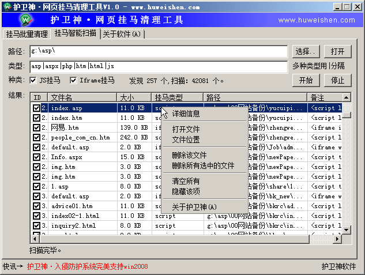Image resolution: width=365 pixels, height=275 pixels.
Task: Uncheck the index.htm row checkbox
Action: (x=36, y=118)
